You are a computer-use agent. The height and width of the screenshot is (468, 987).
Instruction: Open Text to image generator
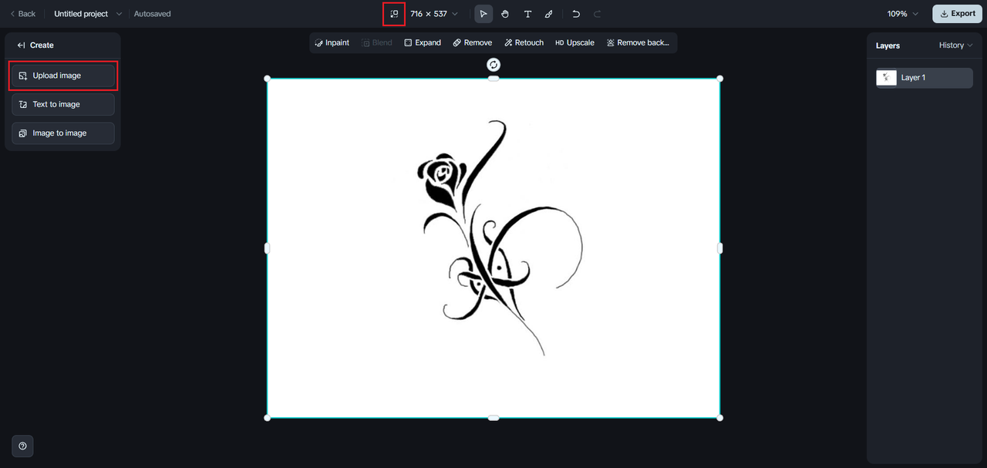point(63,104)
